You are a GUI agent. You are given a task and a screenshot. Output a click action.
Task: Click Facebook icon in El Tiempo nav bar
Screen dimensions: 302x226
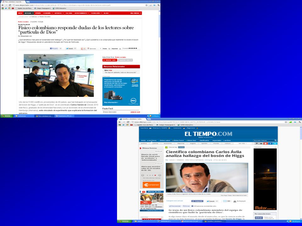pos(270,143)
